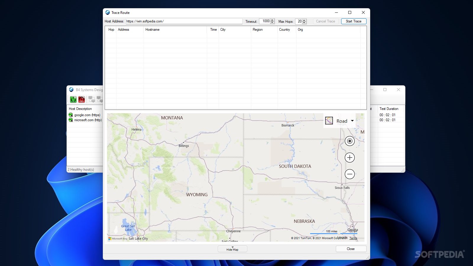This screenshot has width=473, height=266.
Task: Click the Sioux Falls label on map
Action: click(x=342, y=188)
